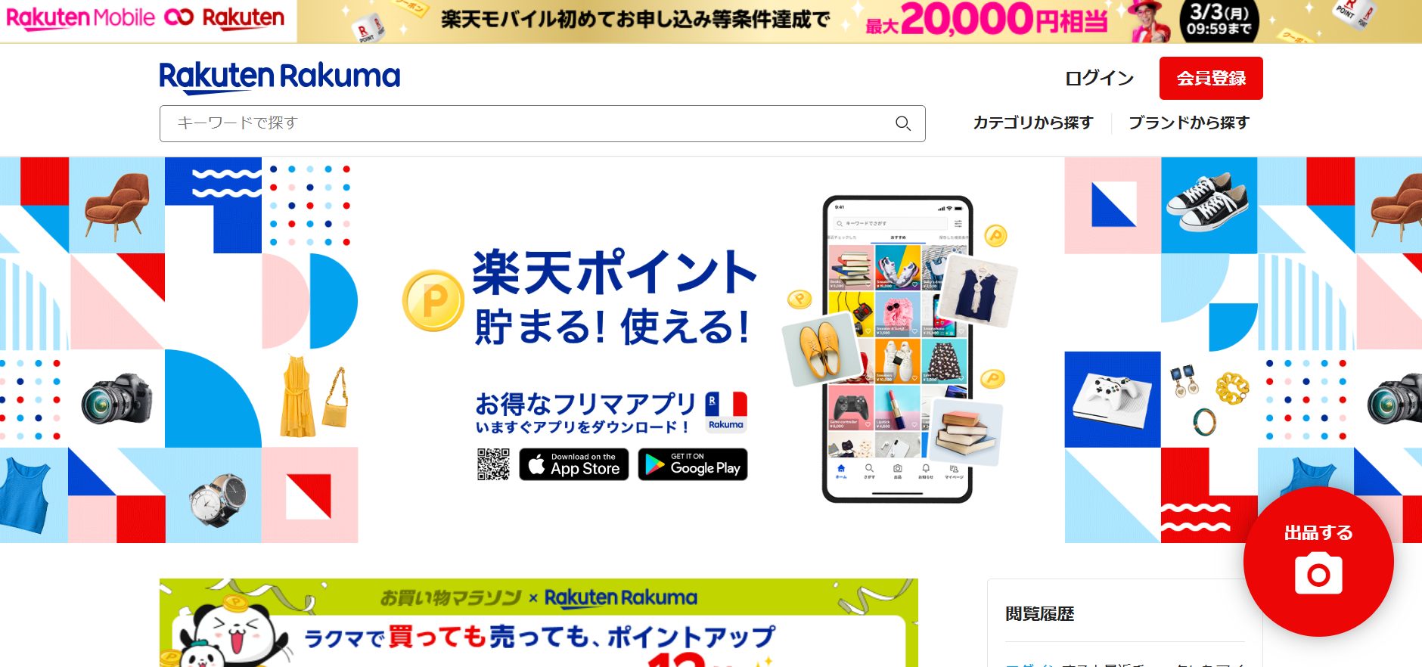Image resolution: width=1422 pixels, height=667 pixels.
Task: Click the Rakuten logo beside infinity symbol
Action: click(244, 17)
